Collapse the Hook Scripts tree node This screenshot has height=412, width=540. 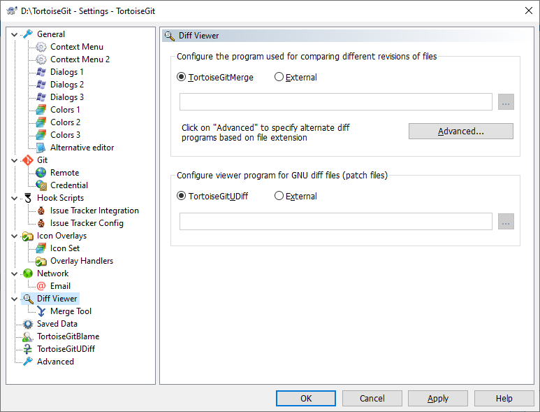pyautogui.click(x=14, y=198)
